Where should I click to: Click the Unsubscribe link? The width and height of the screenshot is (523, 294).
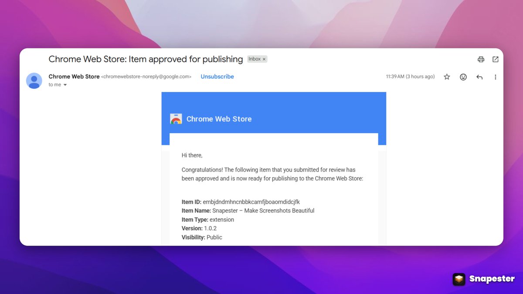tap(217, 77)
